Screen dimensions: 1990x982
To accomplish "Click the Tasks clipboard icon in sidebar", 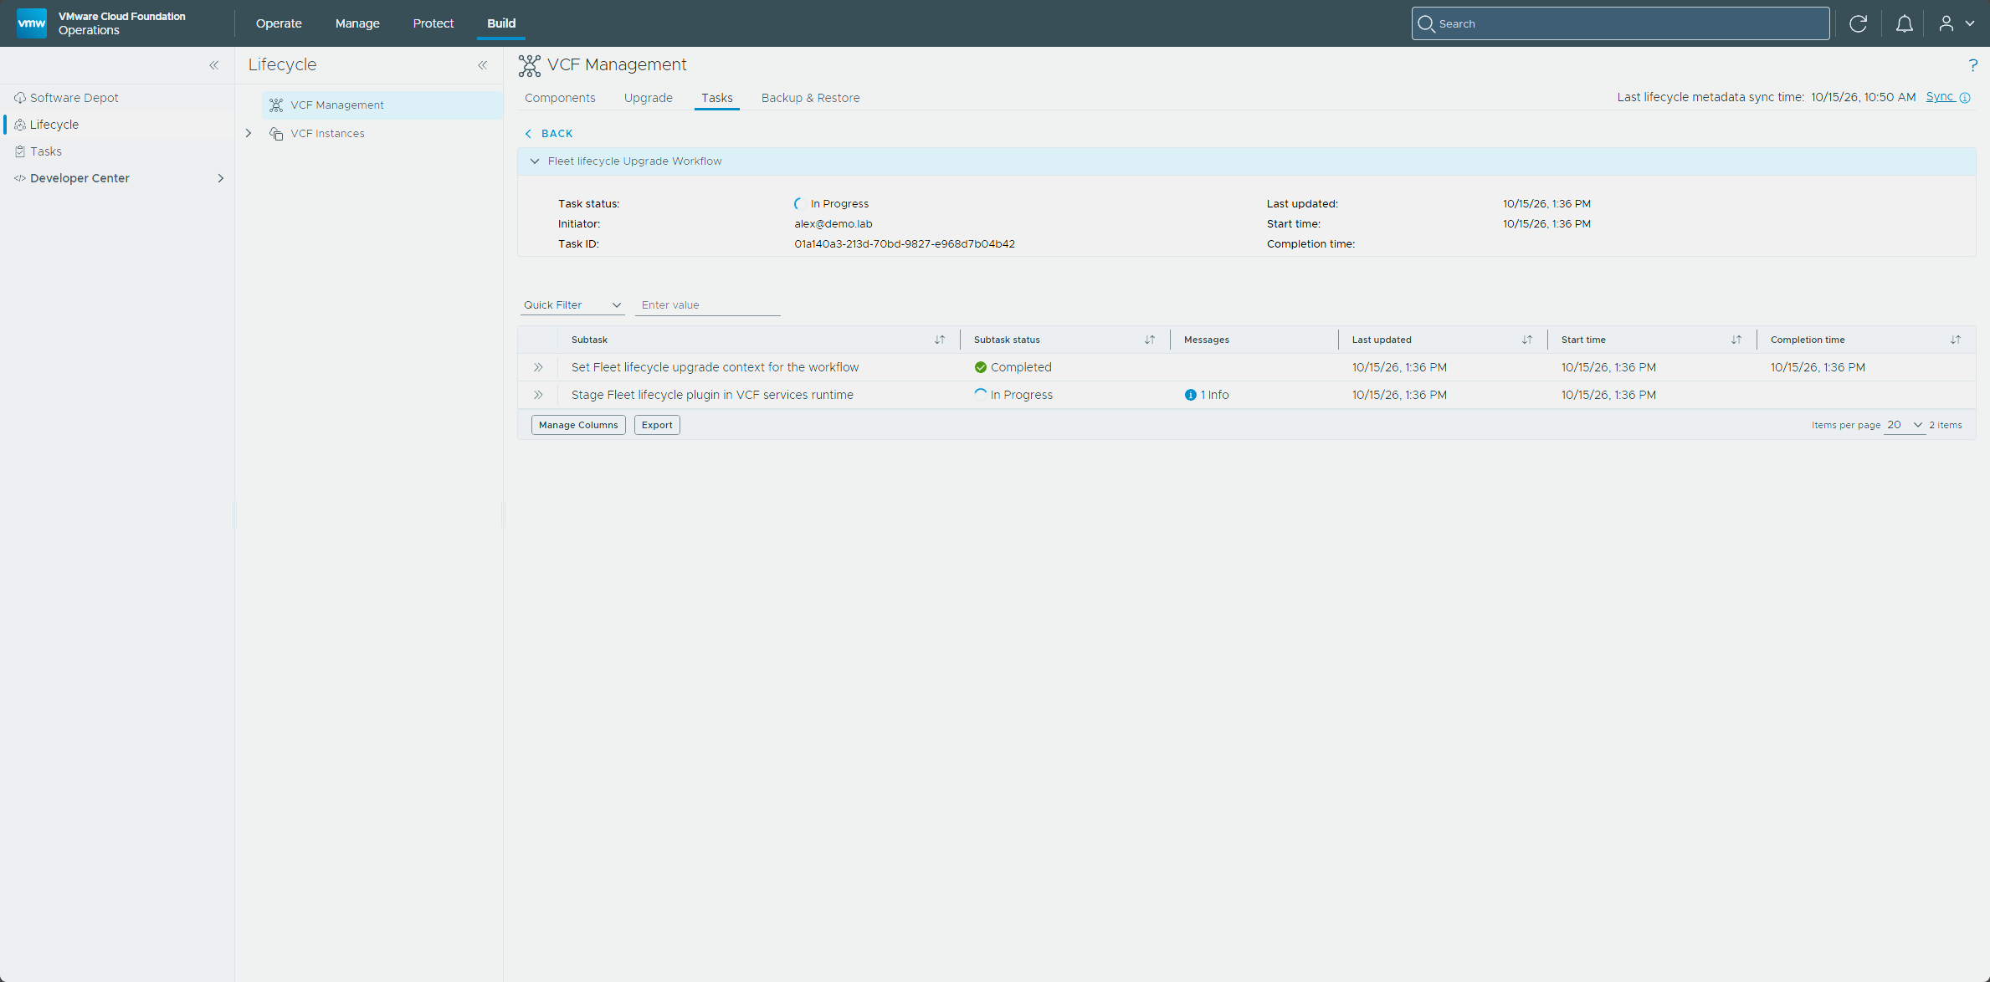I will (x=20, y=151).
